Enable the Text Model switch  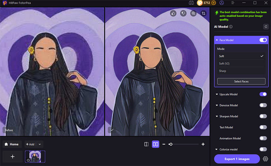(x=263, y=127)
